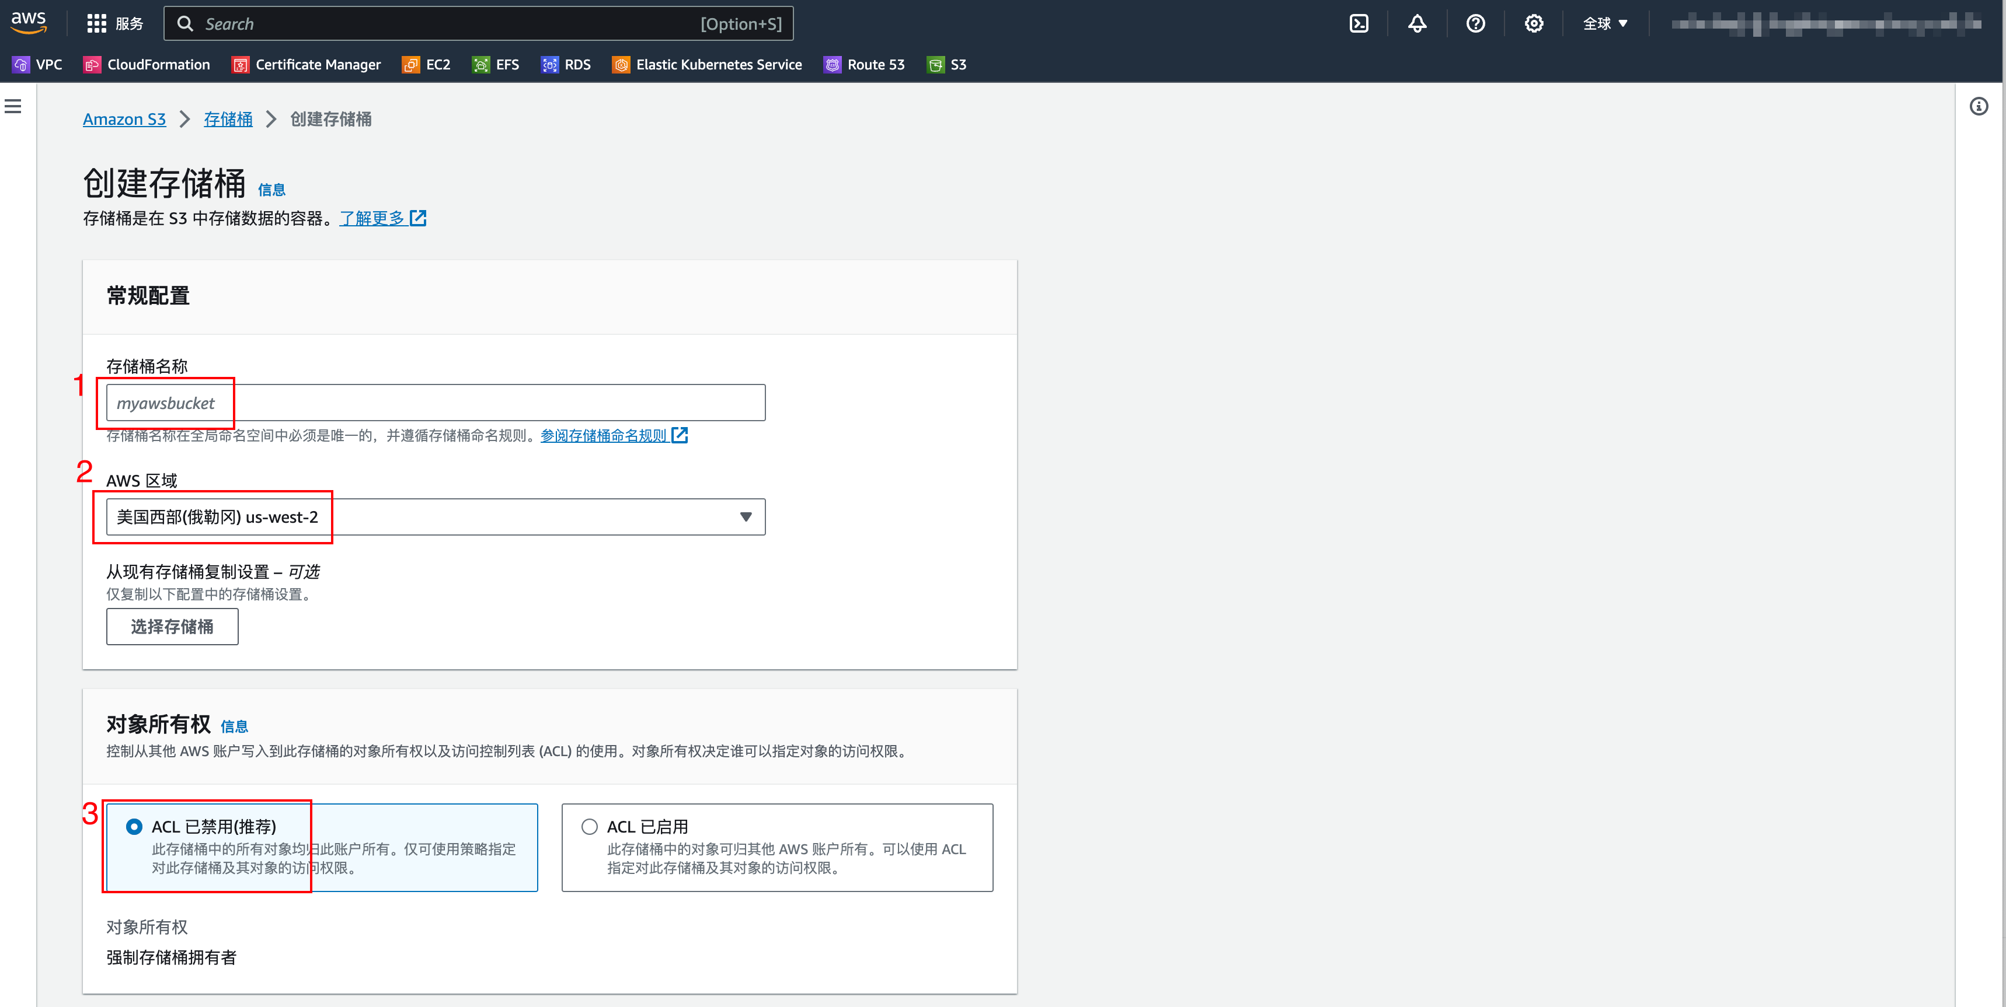Go to Route 53 shortcut label
Screen dimensions: 2006x1007
(876, 65)
